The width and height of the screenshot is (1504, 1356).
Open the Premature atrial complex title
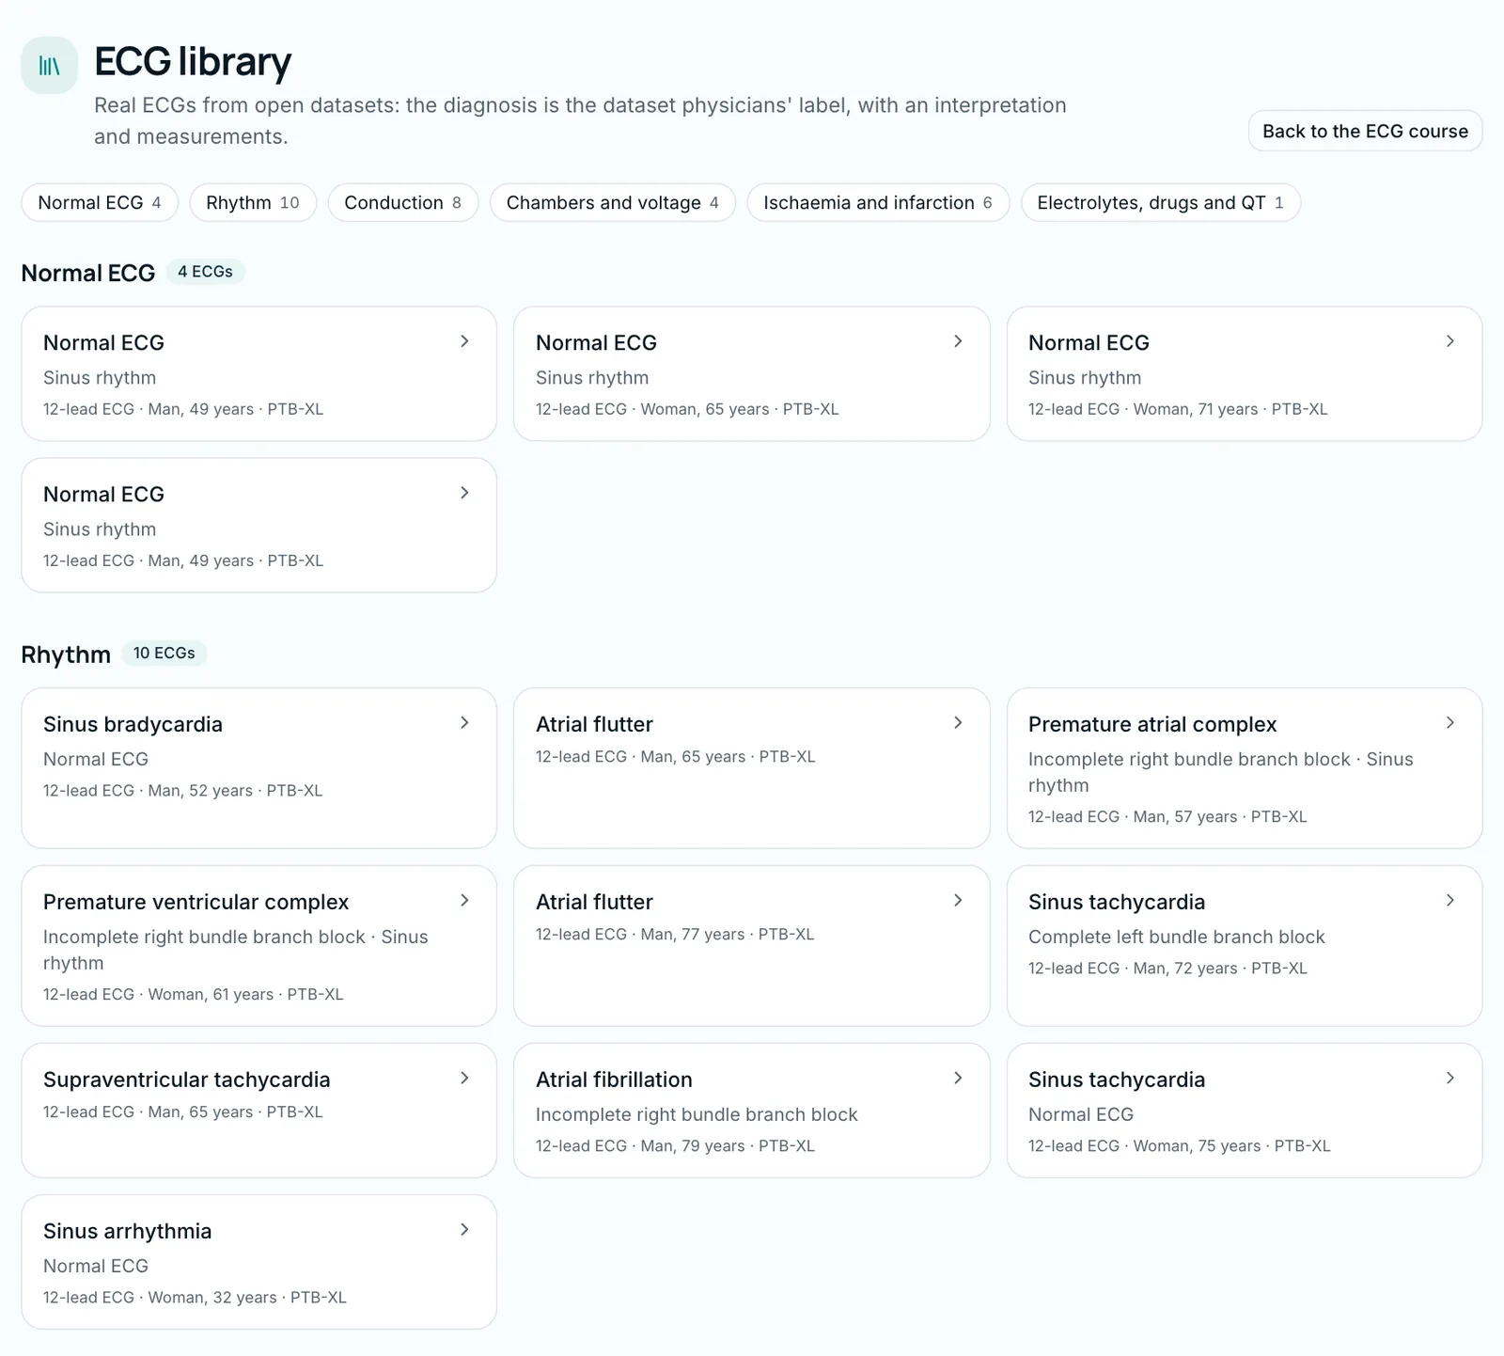point(1152,724)
